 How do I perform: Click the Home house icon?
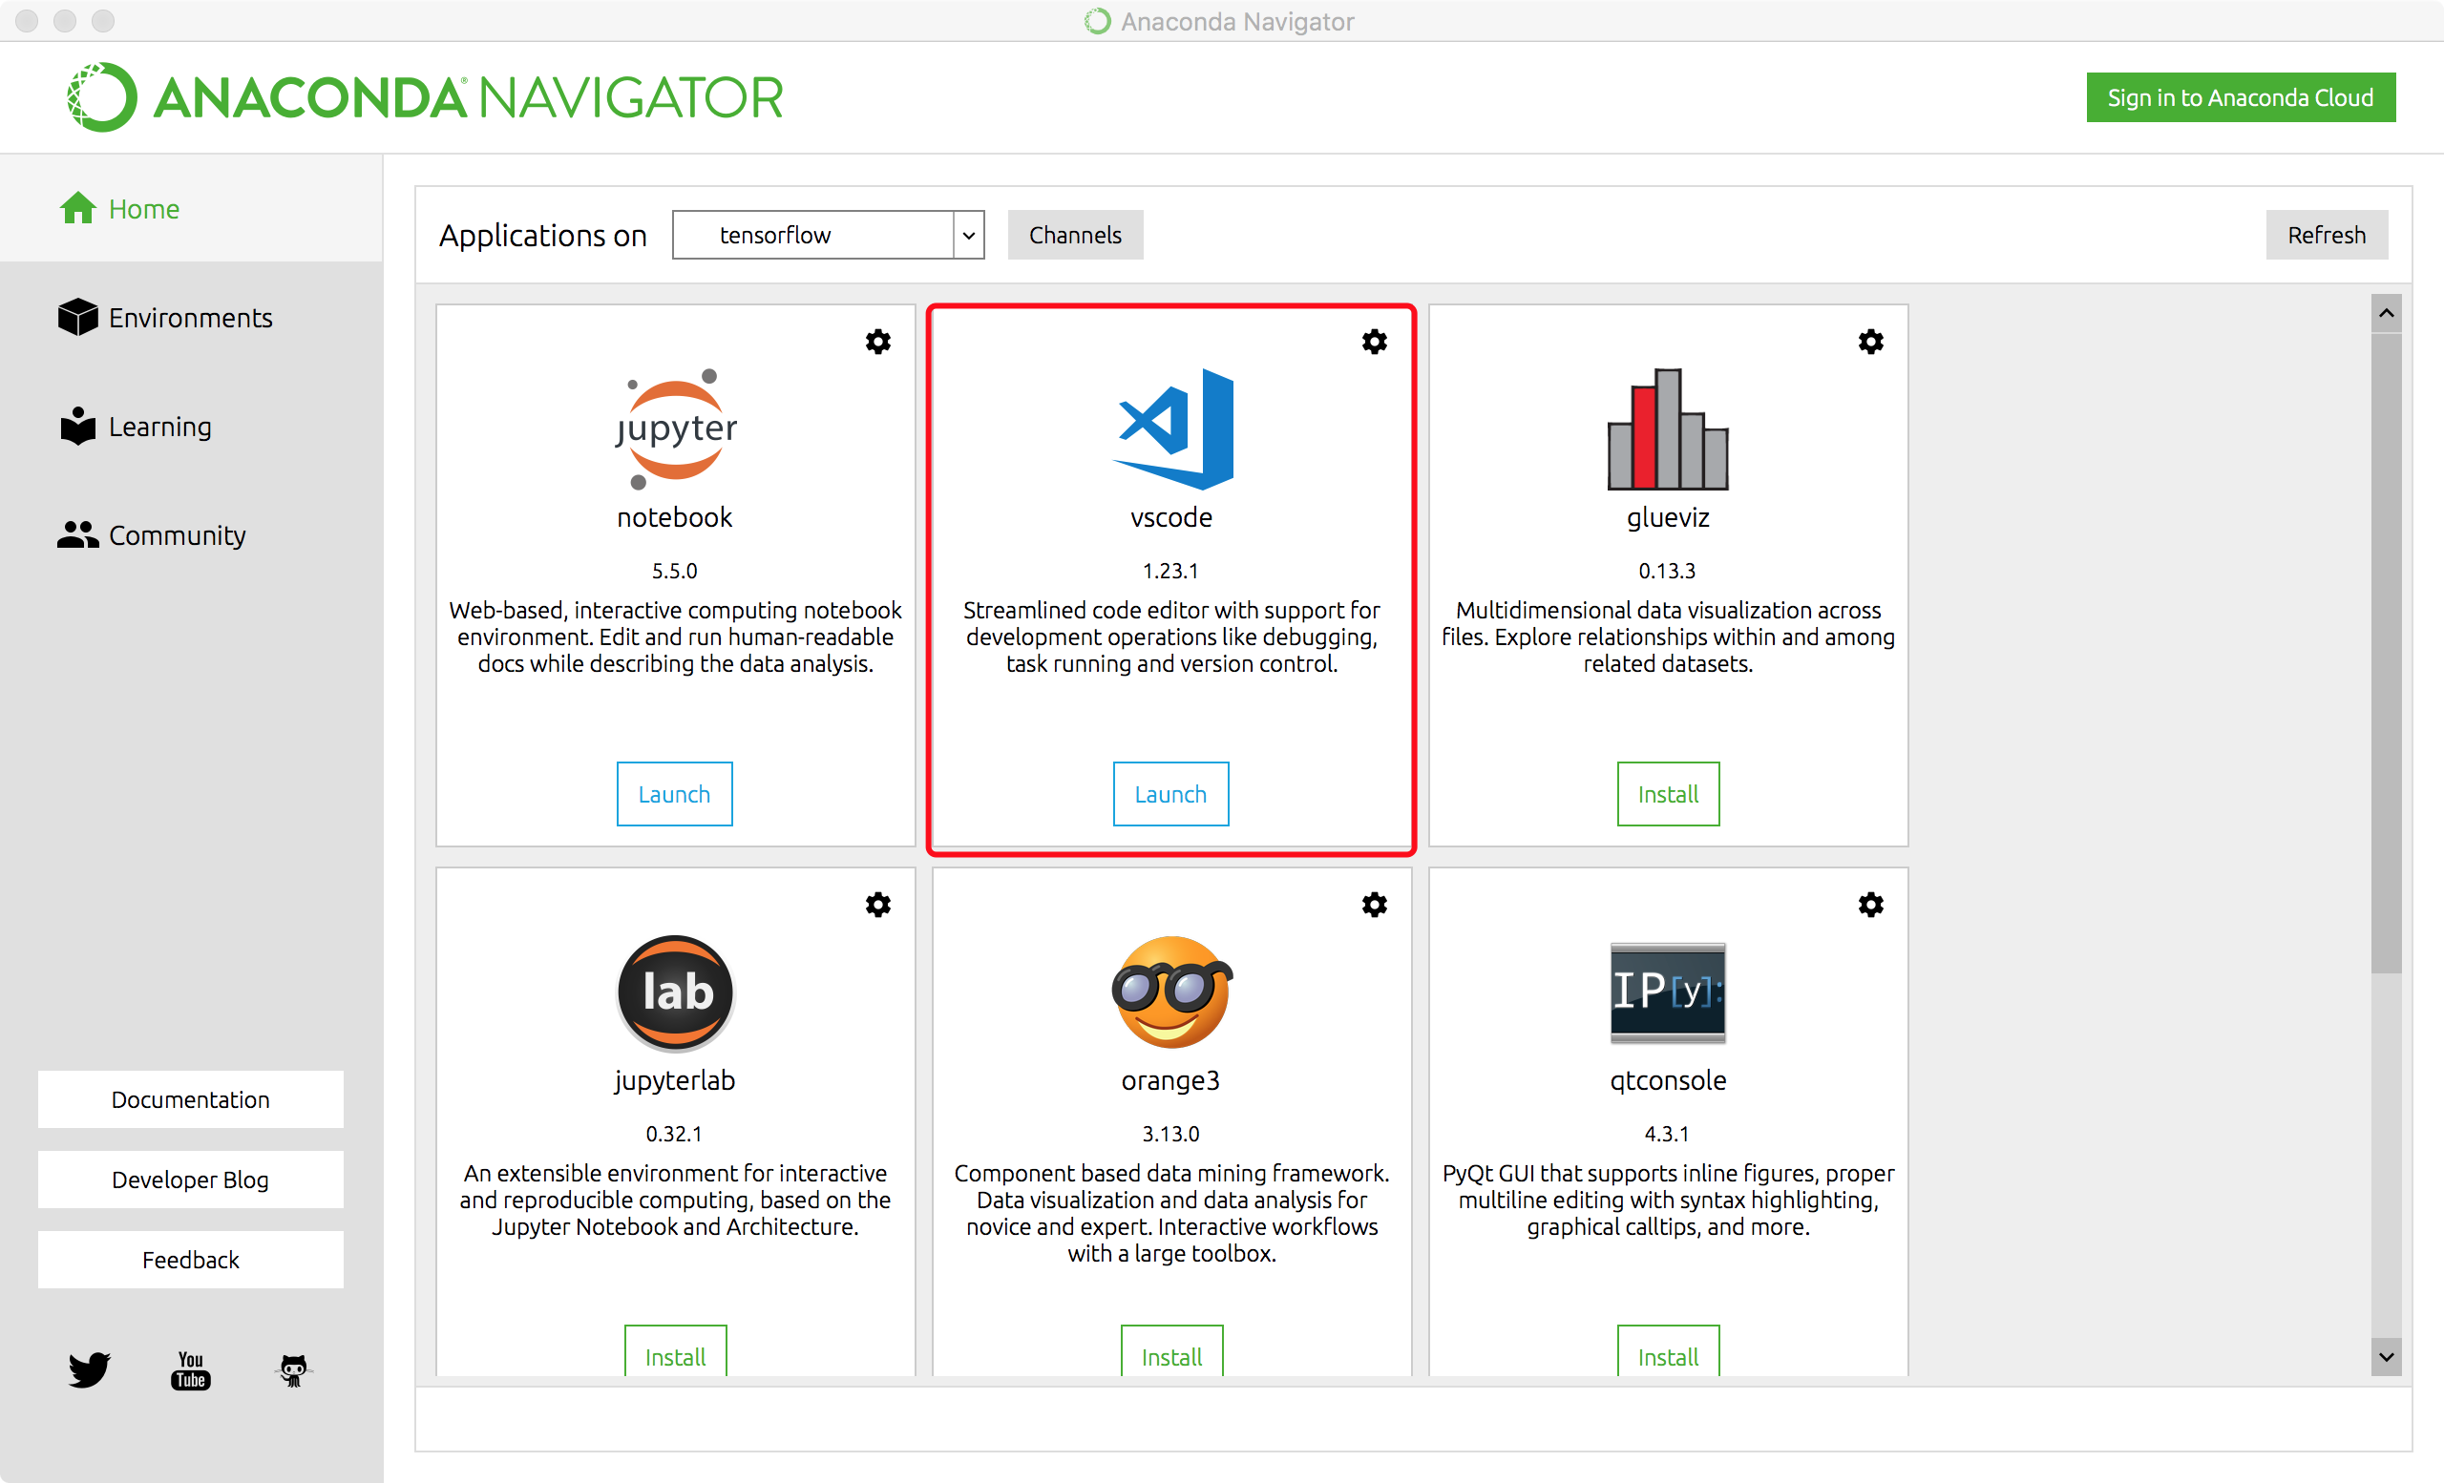point(77,208)
